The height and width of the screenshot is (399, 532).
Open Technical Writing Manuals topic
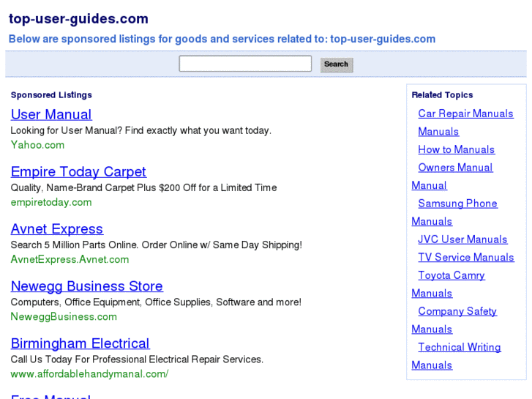[460, 347]
